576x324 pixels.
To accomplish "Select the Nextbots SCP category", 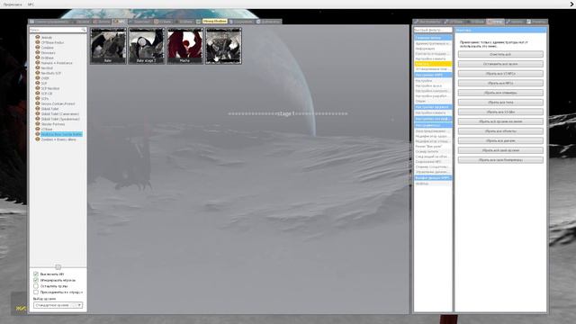I will coord(51,73).
